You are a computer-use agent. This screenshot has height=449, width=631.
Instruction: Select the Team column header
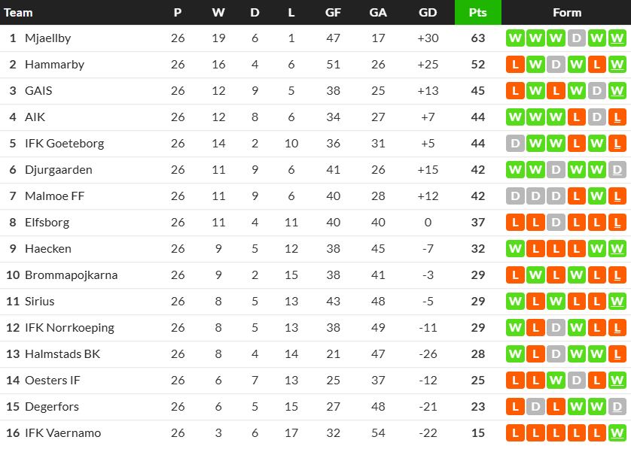[19, 13]
